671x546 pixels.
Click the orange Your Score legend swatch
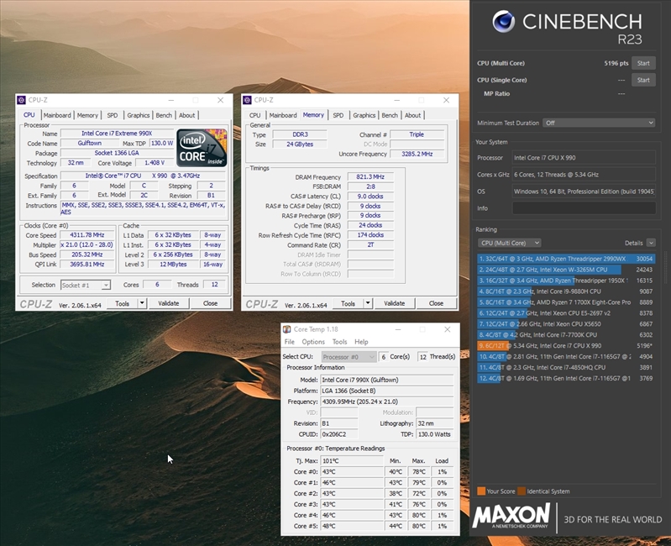481,491
